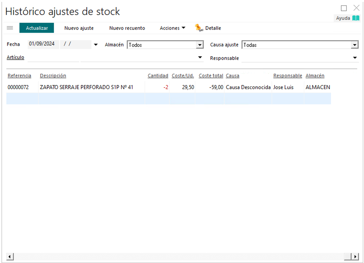Select the ZAPATO SERRAJE PERFORADO row
The height and width of the screenshot is (263, 364).
coord(86,88)
